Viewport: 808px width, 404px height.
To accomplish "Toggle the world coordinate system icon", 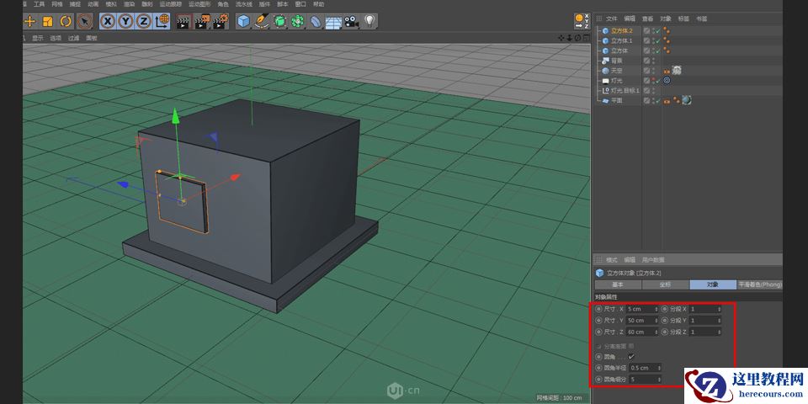I will coord(162,21).
